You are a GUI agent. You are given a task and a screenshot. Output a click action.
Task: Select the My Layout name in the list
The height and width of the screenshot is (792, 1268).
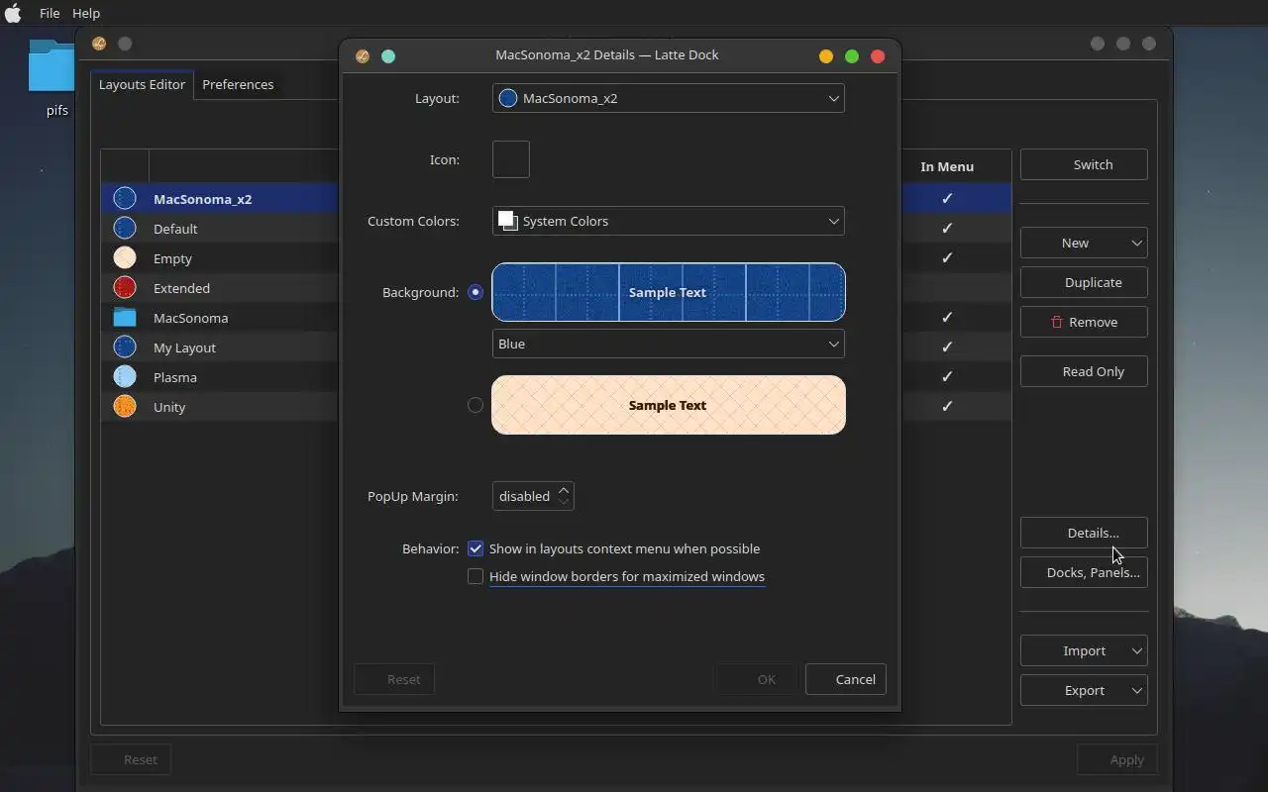click(184, 347)
